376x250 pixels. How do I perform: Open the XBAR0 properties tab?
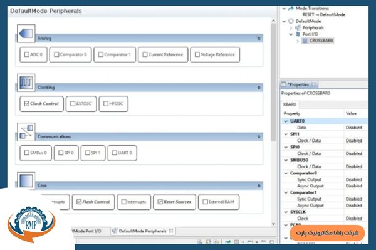click(x=291, y=104)
